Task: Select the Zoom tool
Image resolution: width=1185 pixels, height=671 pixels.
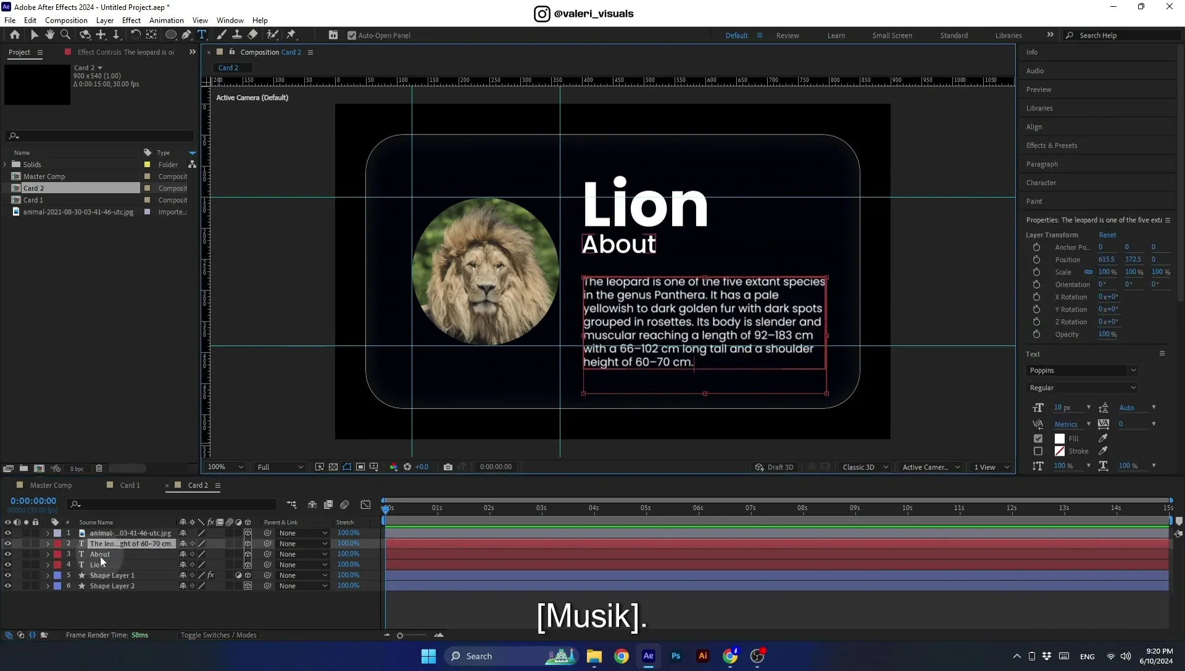Action: click(x=65, y=35)
